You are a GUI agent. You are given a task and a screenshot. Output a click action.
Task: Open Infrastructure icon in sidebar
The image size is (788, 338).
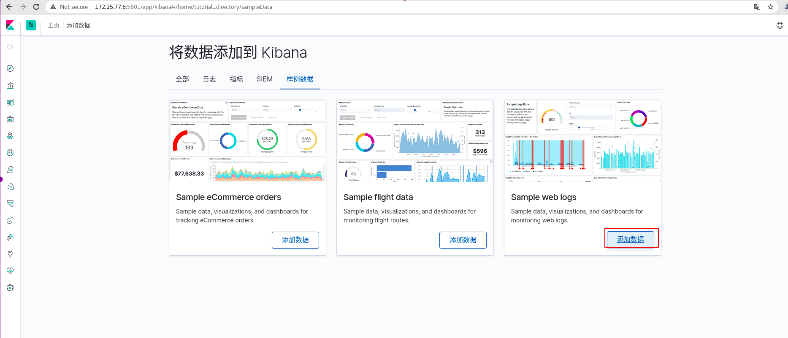10,170
